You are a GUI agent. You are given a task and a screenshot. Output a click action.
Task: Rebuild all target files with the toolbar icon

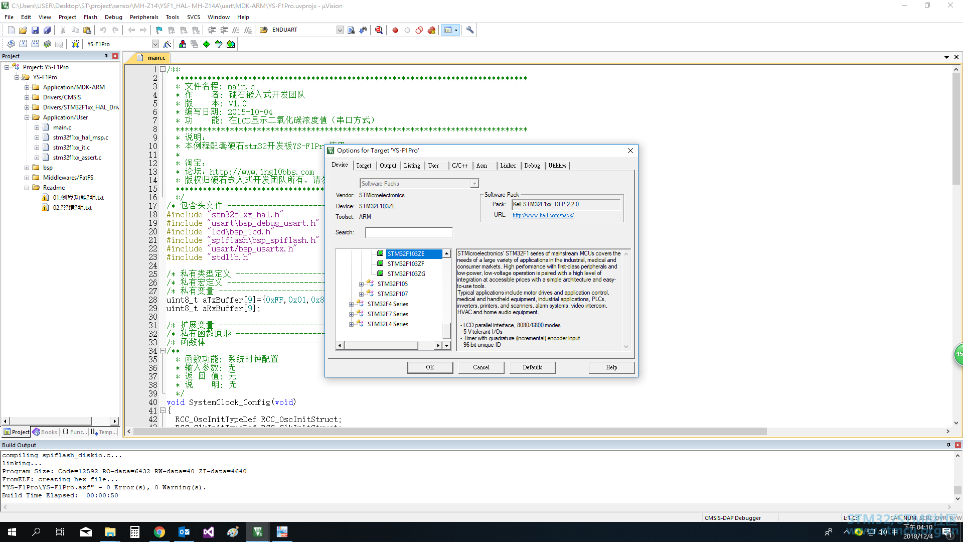click(35, 44)
